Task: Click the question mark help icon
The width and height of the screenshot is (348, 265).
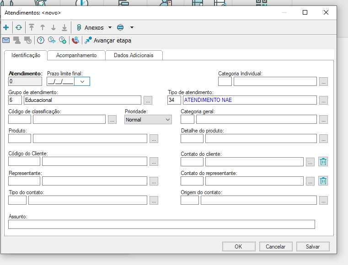Action: click(41, 40)
